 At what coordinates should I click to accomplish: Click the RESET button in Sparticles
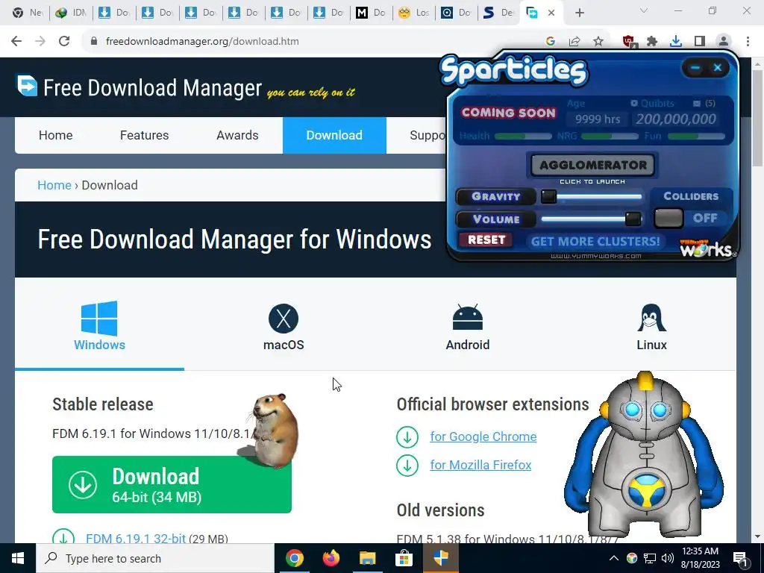[486, 239]
